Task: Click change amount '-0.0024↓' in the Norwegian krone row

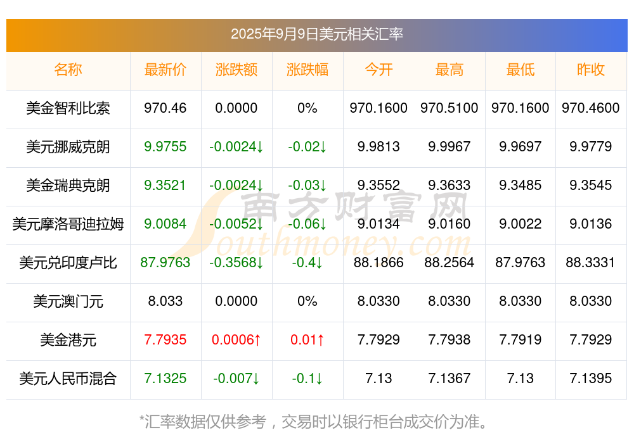Action: pos(236,147)
